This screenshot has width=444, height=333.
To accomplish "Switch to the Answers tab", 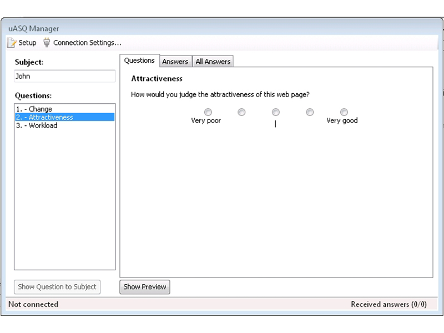I will (x=175, y=62).
